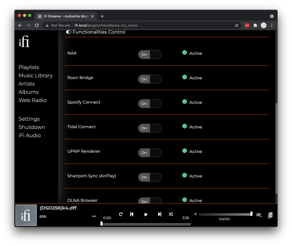
Task: Skip to the next track
Action: (x=160, y=214)
